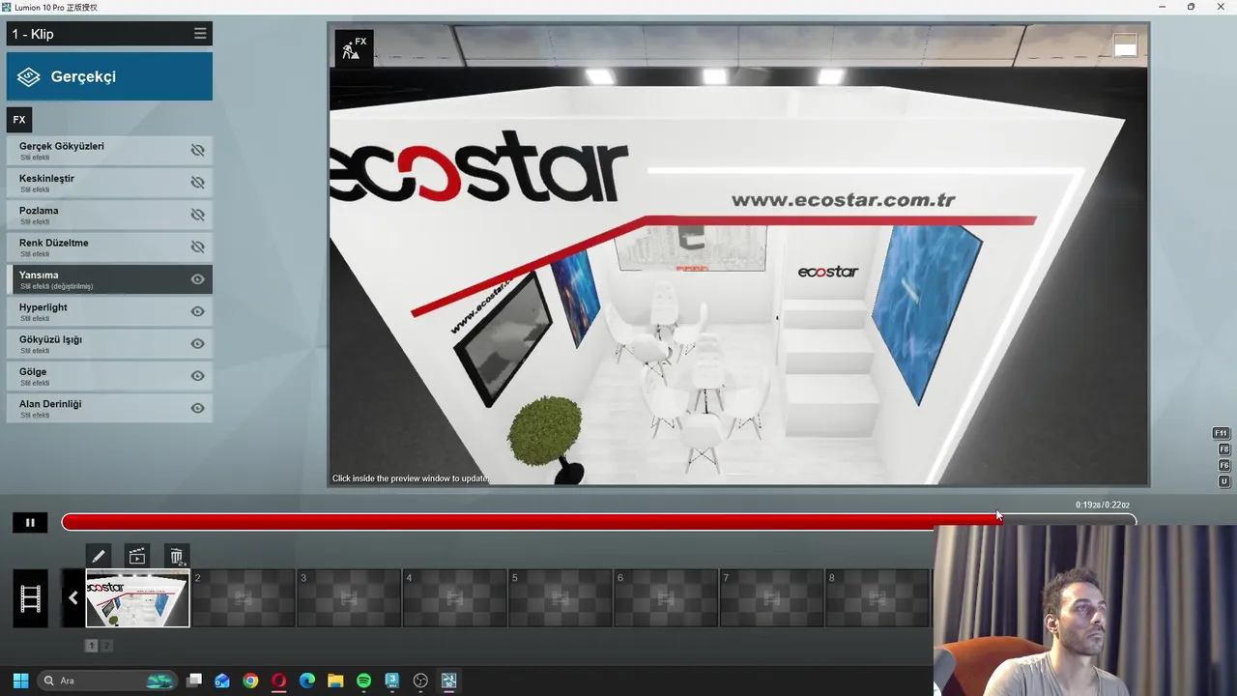Enable the Renk Düzeltme effect visibility
Image resolution: width=1237 pixels, height=696 pixels.
coord(197,247)
